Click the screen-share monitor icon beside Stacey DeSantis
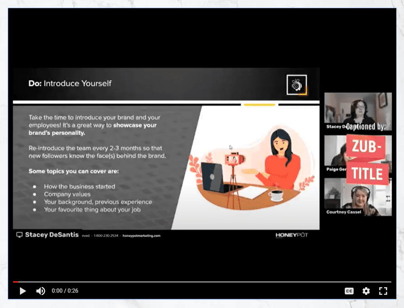The width and height of the screenshot is (404, 308). 19,235
